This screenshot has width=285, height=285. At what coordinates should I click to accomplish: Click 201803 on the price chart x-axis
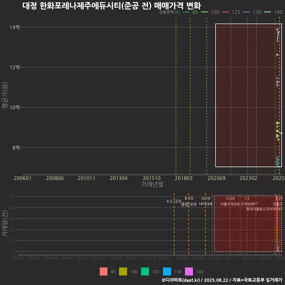click(183, 178)
